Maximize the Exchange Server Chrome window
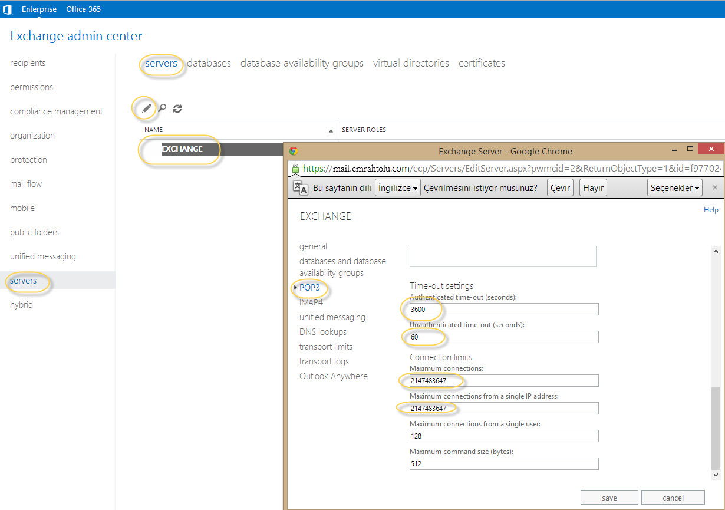This screenshot has height=510, width=725. coord(690,149)
